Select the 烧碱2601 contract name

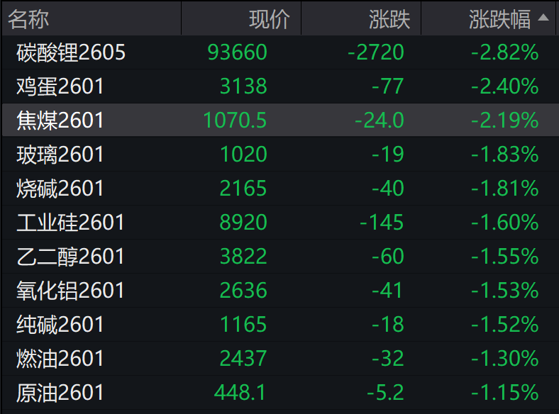point(60,189)
